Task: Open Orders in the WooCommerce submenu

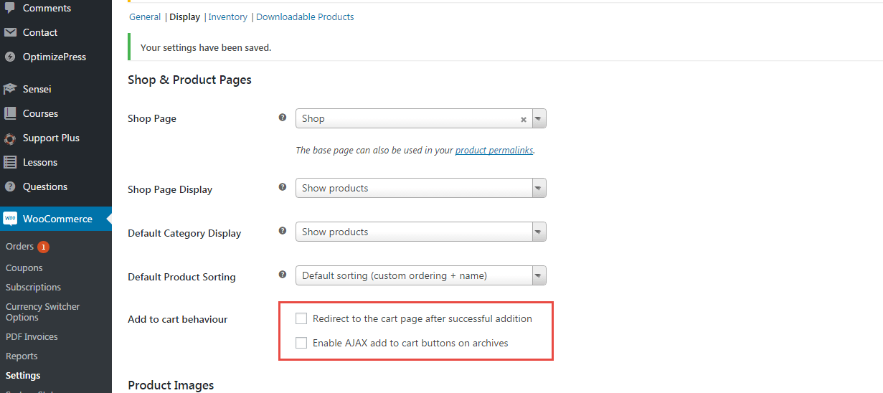Action: point(19,246)
